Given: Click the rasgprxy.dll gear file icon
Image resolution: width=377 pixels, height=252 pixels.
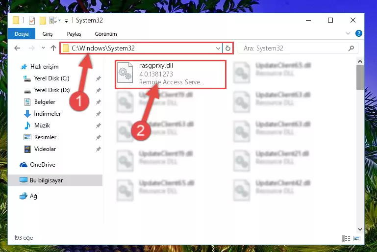Looking at the screenshot, I should pos(125,73).
